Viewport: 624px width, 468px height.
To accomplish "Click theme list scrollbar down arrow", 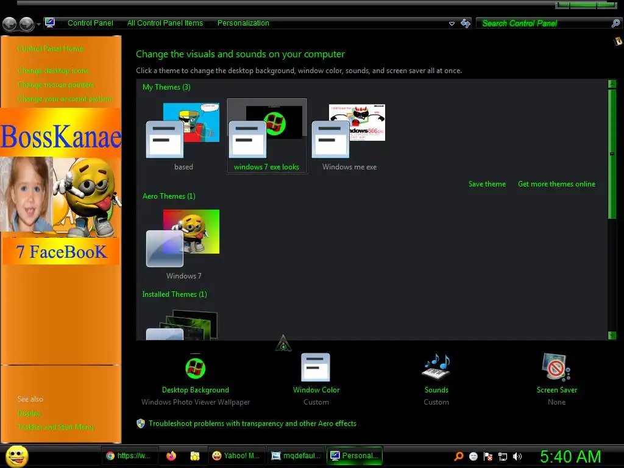I will (612, 335).
